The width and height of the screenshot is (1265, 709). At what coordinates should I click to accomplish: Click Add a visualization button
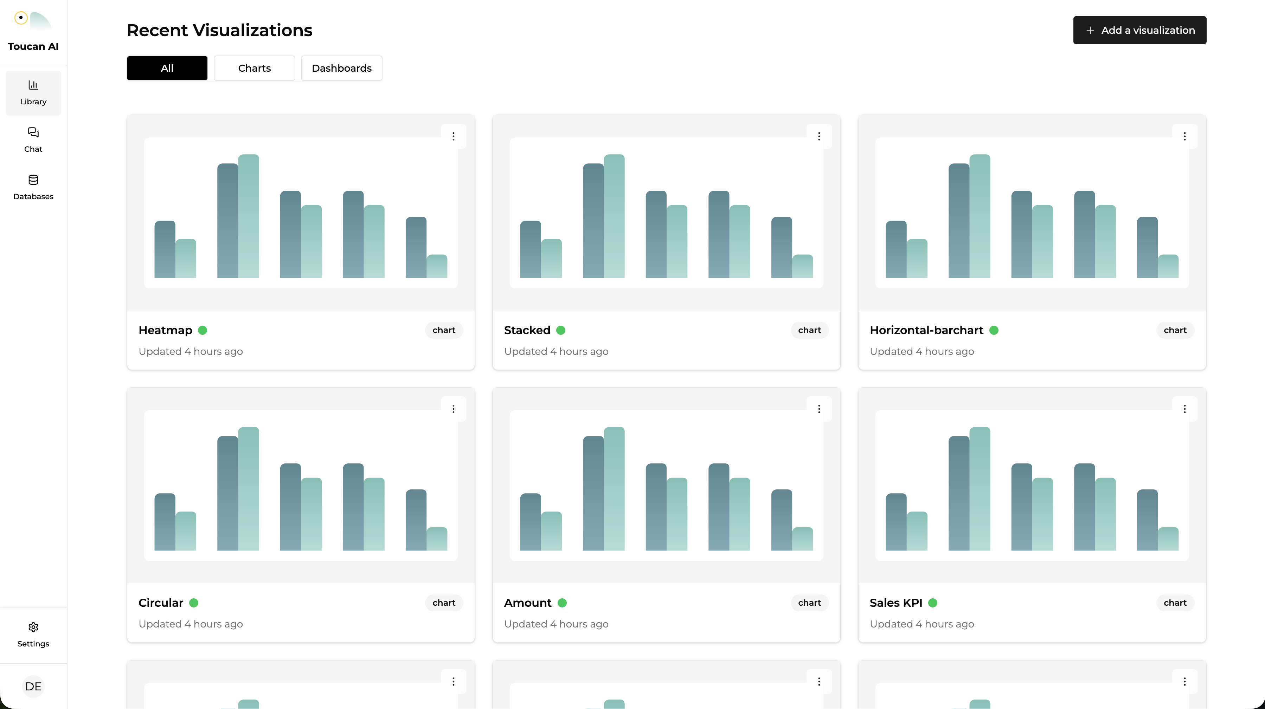1140,30
